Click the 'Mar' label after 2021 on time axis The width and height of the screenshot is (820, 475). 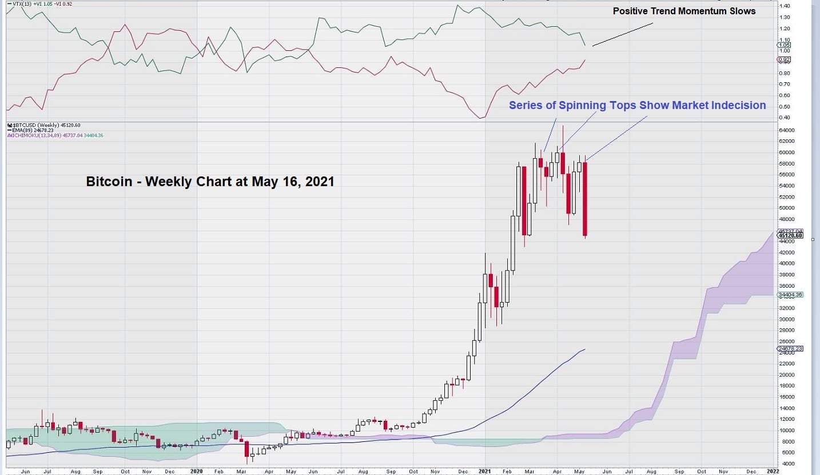pyautogui.click(x=530, y=472)
